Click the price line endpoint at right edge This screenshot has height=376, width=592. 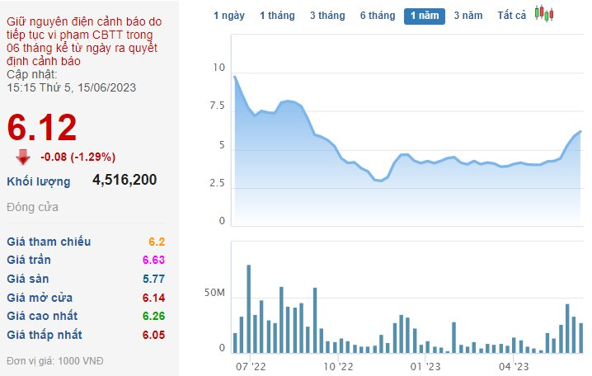click(580, 131)
